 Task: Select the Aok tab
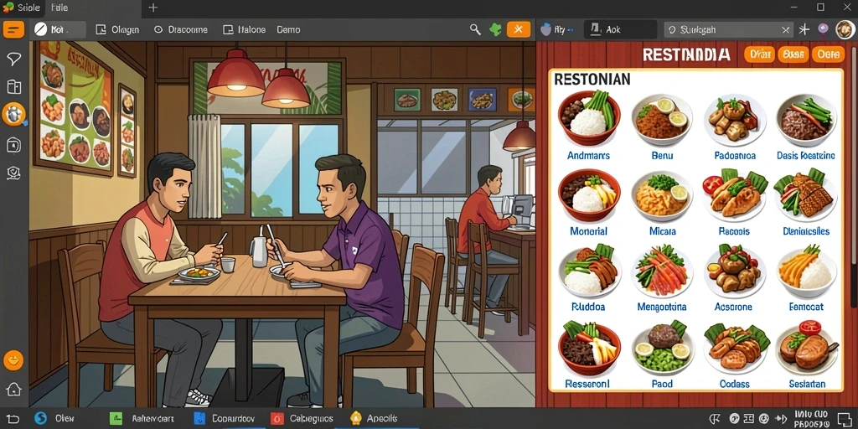620,29
